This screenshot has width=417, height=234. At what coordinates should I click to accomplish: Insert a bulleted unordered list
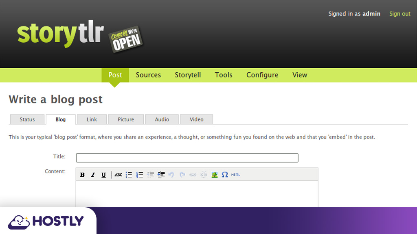tap(129, 175)
